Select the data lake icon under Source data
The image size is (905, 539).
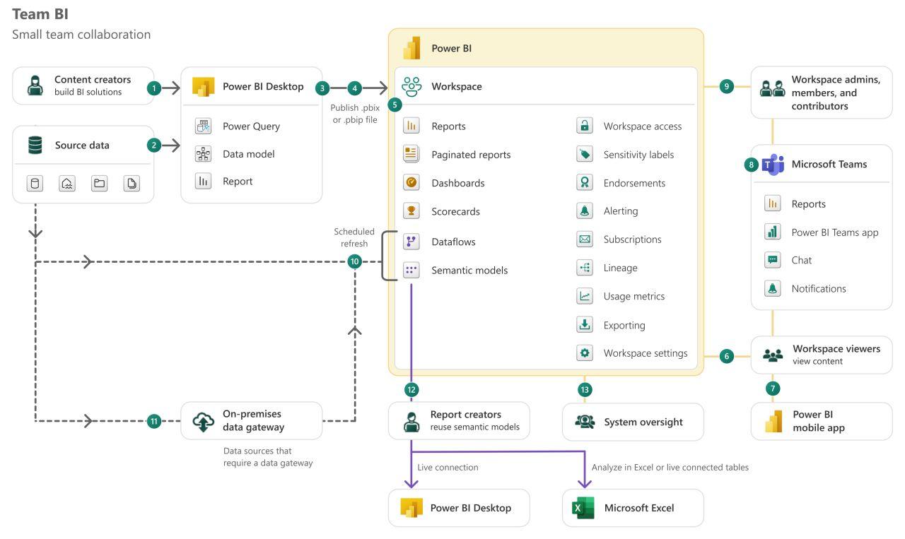coord(67,184)
